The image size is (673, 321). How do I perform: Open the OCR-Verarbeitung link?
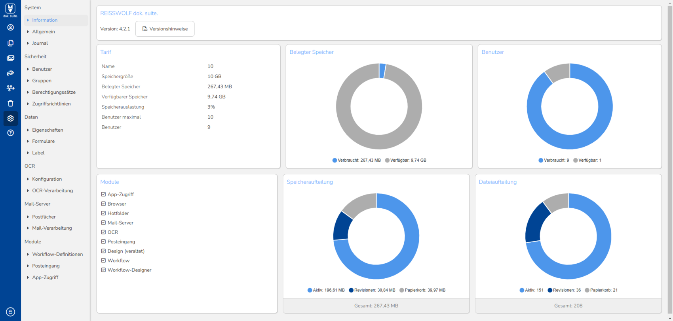52,191
